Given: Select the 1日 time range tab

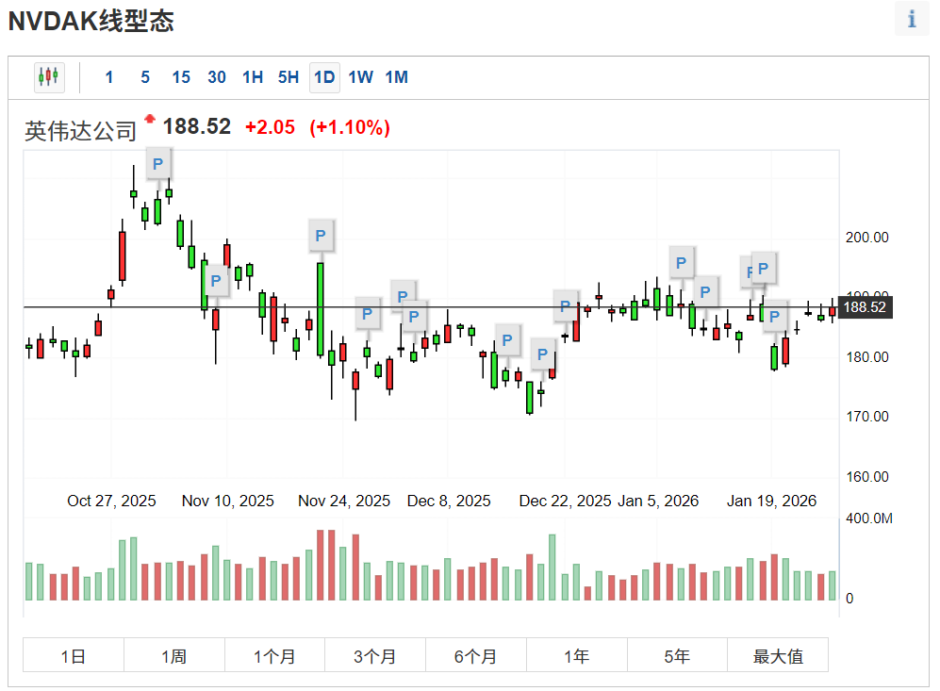Looking at the screenshot, I should pyautogui.click(x=74, y=656).
